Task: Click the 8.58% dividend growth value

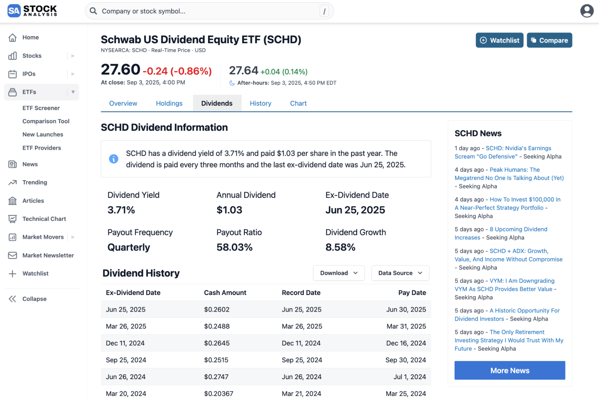Action: pos(340,247)
